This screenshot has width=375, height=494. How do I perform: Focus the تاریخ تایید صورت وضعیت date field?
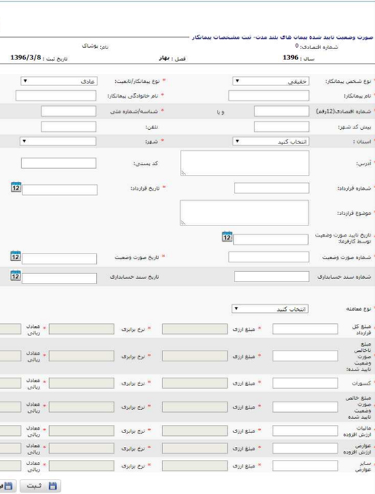[271, 239]
